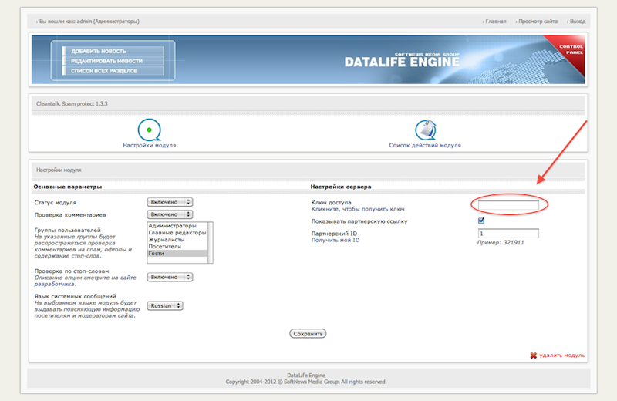Click the access key input field
617x401 pixels.
508,205
